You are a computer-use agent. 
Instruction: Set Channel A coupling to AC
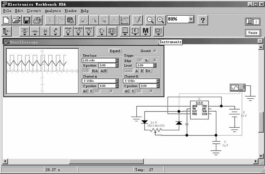85,91
